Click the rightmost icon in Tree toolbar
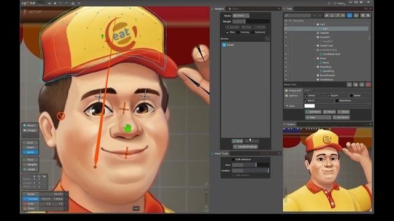This screenshot has height=221, width=394. point(368,15)
